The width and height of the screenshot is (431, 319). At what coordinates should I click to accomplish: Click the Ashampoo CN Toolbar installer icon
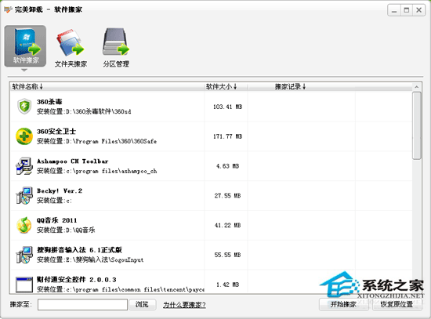point(24,166)
